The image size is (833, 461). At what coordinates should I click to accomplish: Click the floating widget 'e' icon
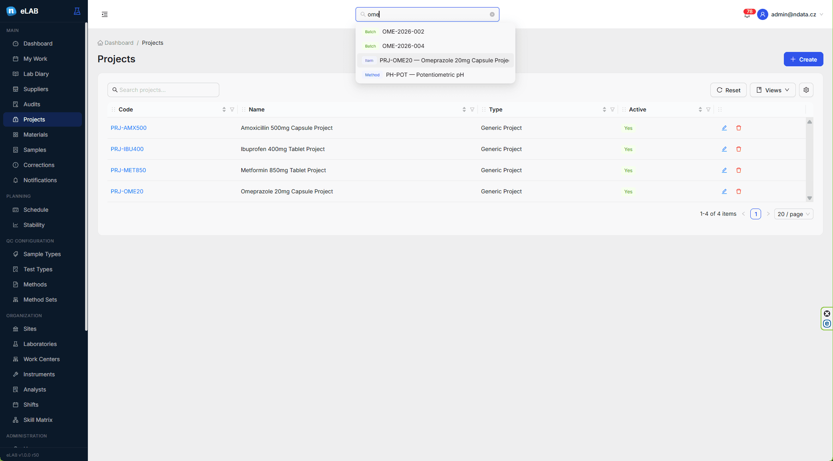(x=827, y=324)
